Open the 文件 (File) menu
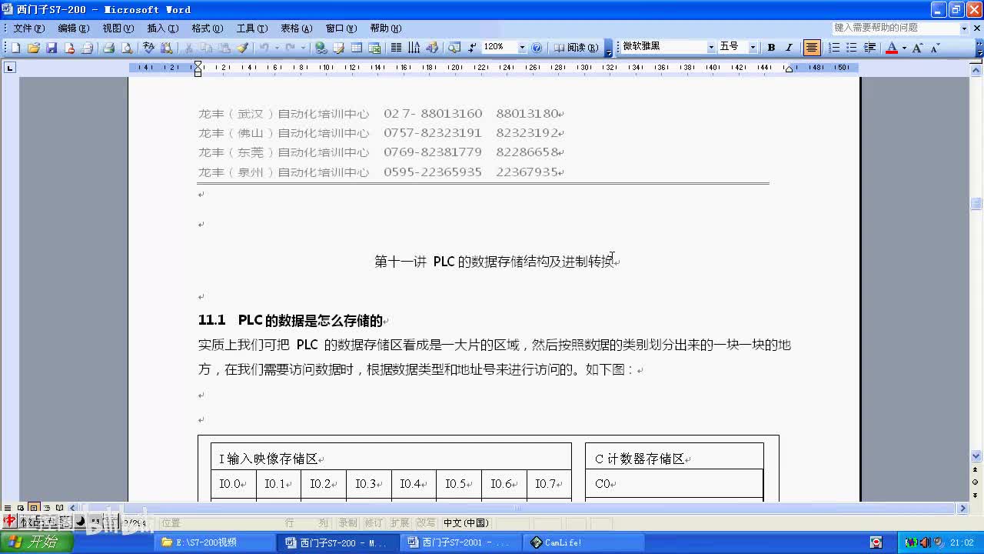 (28, 28)
